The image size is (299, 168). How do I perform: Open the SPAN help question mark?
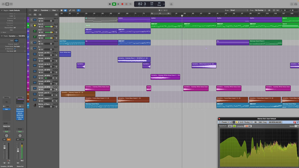coord(220,122)
